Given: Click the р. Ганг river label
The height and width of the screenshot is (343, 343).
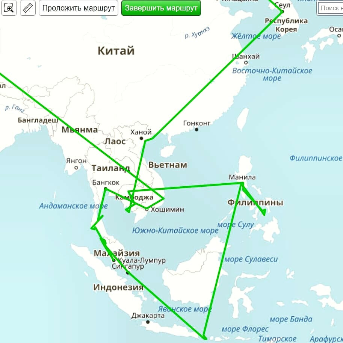Looking at the screenshot, I should [15, 109].
